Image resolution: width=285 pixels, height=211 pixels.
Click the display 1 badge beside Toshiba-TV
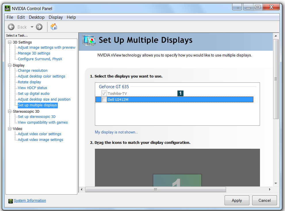point(180,93)
